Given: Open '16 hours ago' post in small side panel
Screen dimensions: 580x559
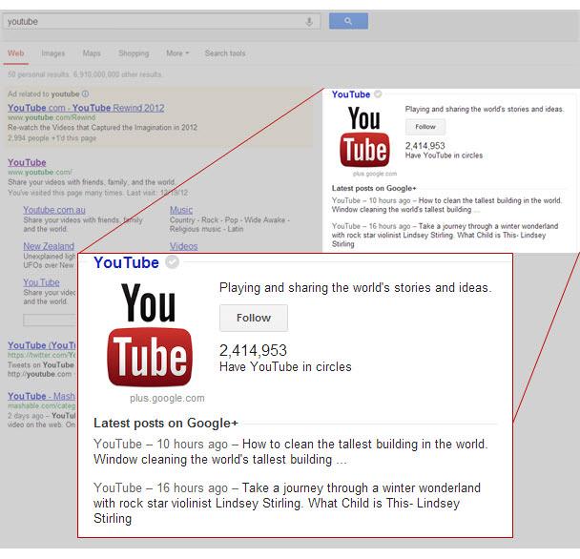Looking at the screenshot, I should pos(445,235).
